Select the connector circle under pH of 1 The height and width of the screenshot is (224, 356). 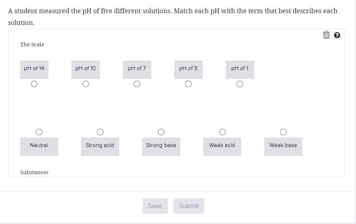click(240, 84)
